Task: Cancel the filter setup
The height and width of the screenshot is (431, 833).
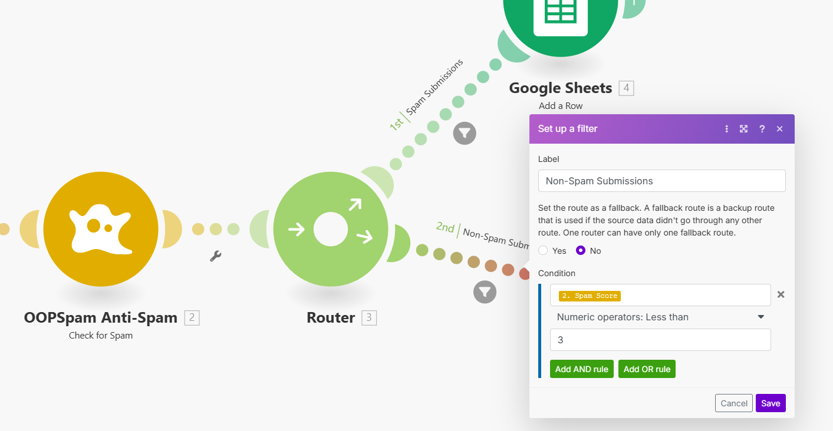Action: [734, 403]
